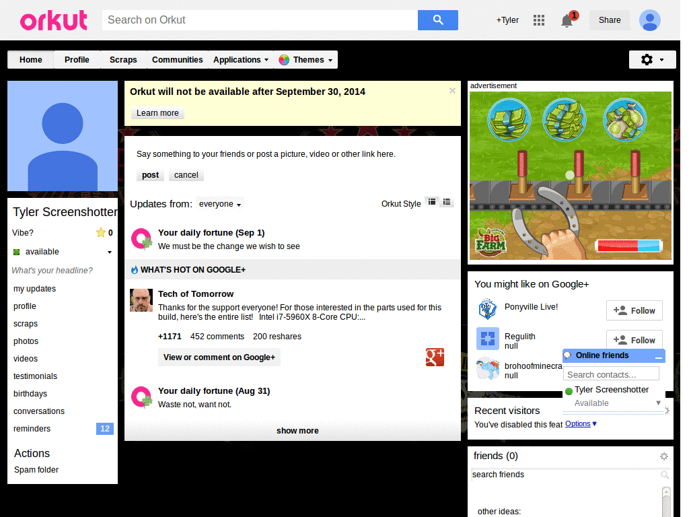
Task: Click the Sep 1 daily fortune icon
Action: coord(141,239)
